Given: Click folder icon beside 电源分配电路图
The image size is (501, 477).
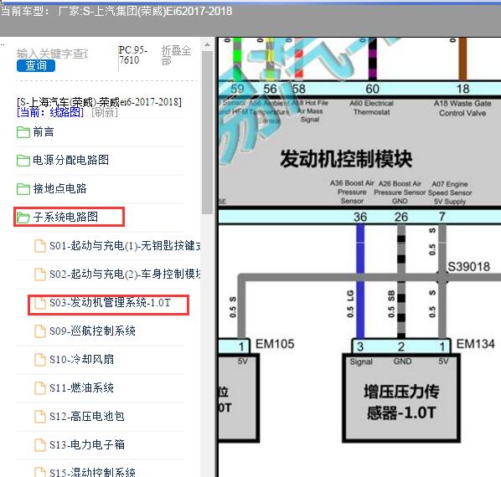Looking at the screenshot, I should [x=23, y=161].
